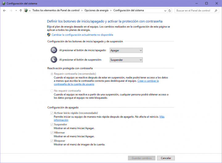222x163 pixels.
Task: Click the 'Guardar cambios' button
Action: 142,158
